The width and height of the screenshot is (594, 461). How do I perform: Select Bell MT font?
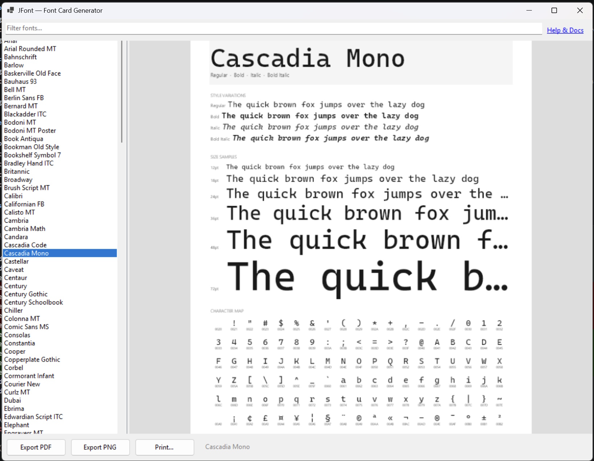click(60, 90)
